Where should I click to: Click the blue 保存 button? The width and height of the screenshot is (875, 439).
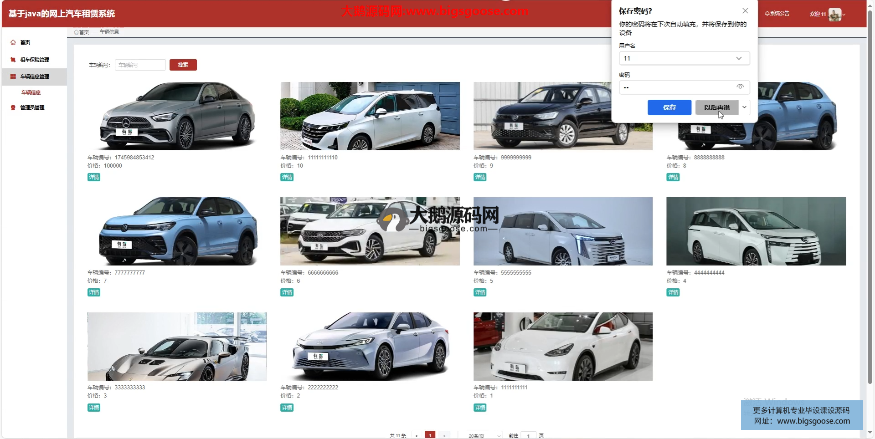click(669, 107)
